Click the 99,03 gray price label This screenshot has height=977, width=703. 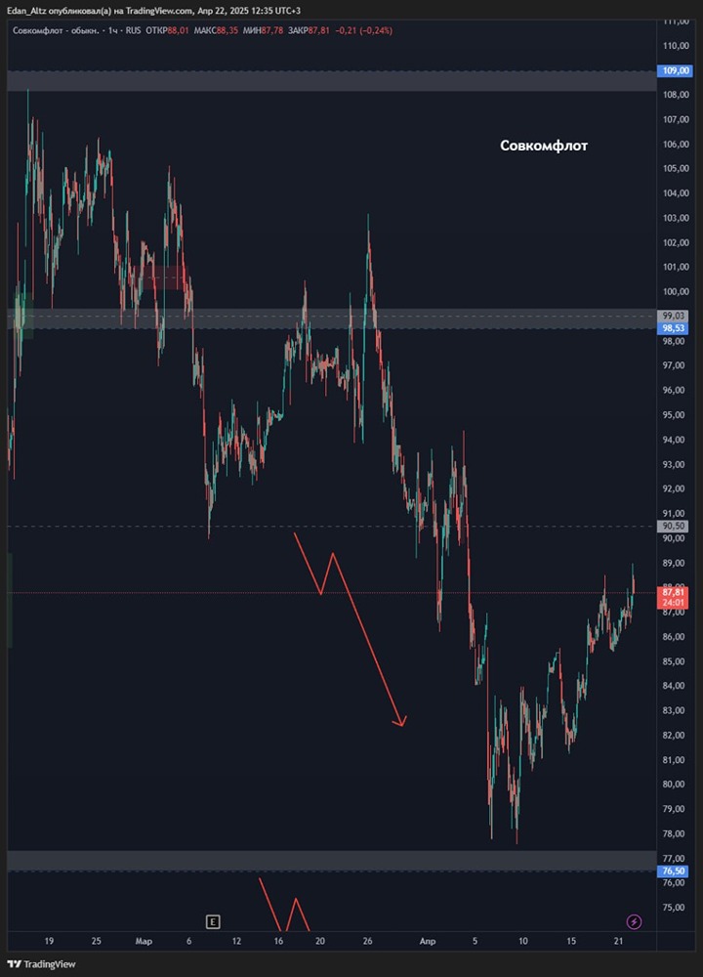tap(673, 316)
